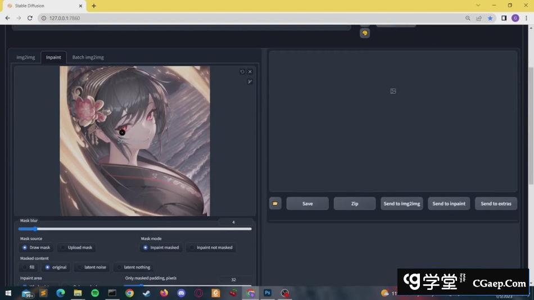Switch to the img2img tab
This screenshot has height=300, width=534.
[x=25, y=57]
